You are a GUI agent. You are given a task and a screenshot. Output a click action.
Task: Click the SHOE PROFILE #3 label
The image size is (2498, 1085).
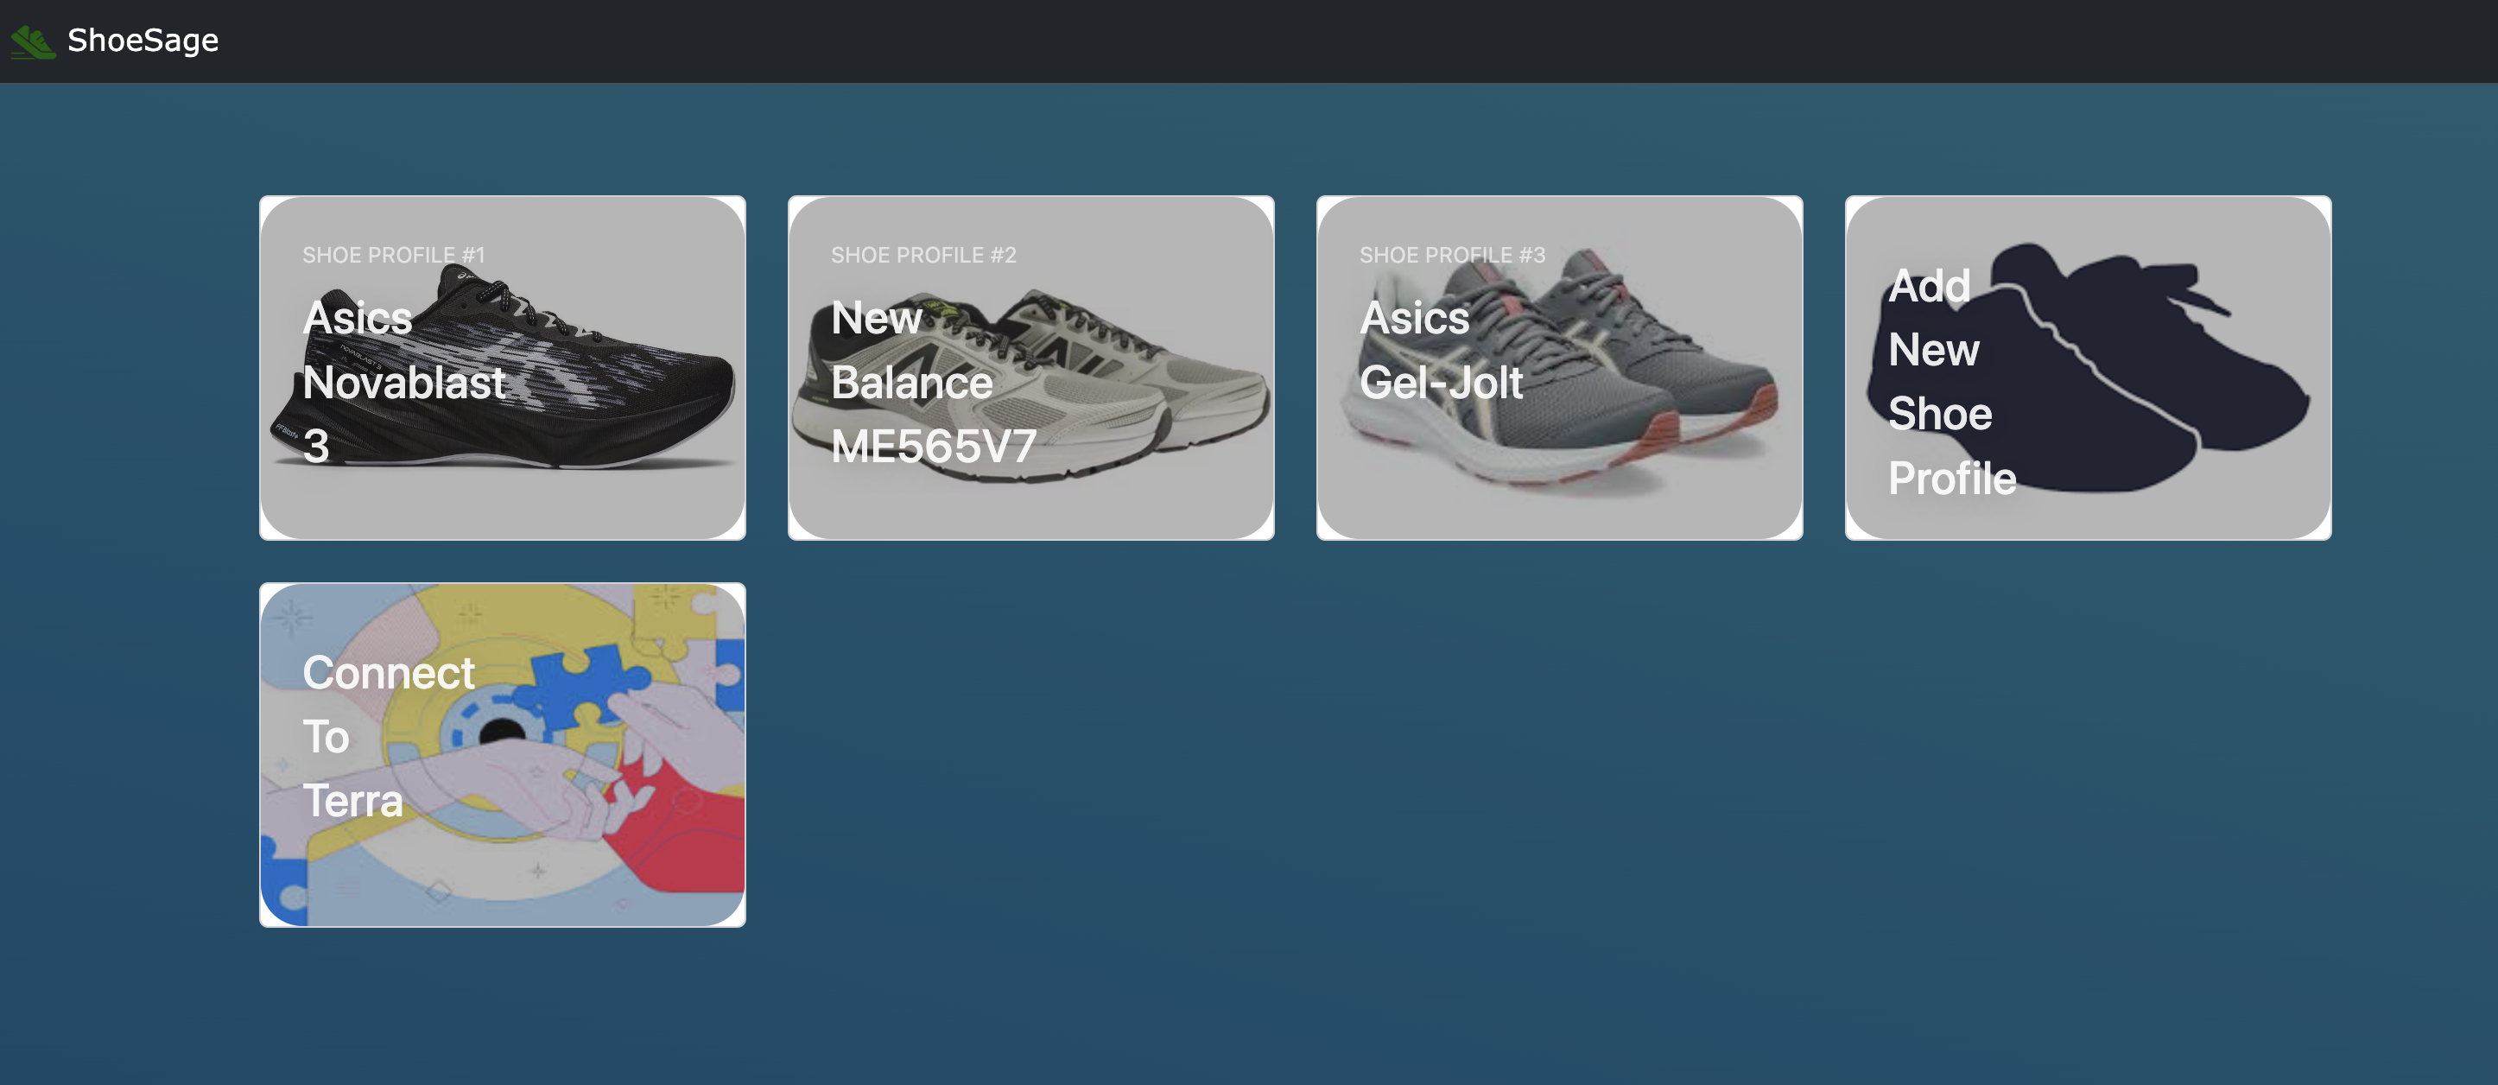coord(1452,255)
